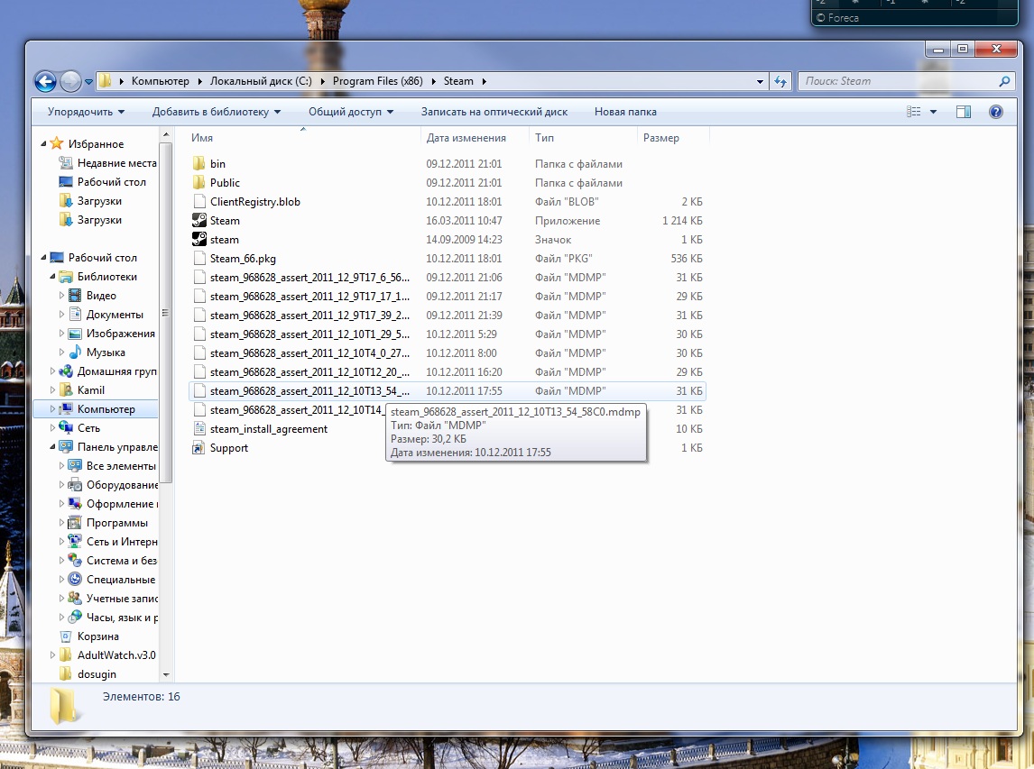Select the bin folder icon
This screenshot has width=1034, height=769.
tap(199, 163)
